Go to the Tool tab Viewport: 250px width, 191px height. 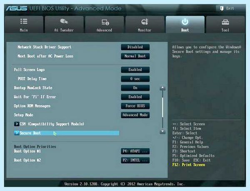click(x=225, y=25)
